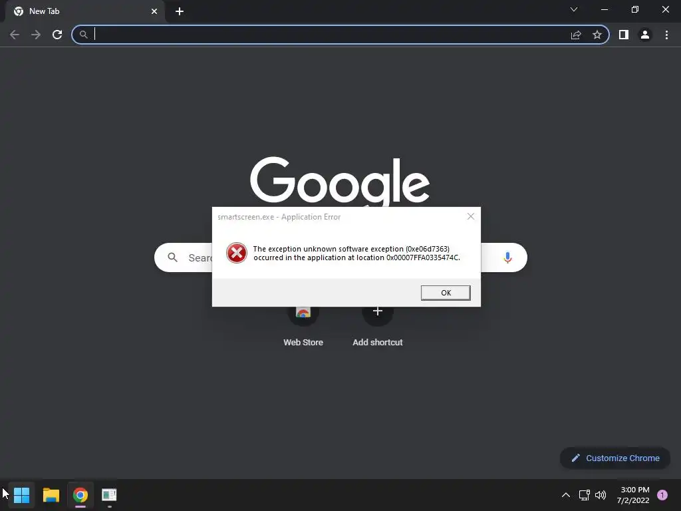Open the taskbar app next to Chrome
The height and width of the screenshot is (511, 681).
109,495
